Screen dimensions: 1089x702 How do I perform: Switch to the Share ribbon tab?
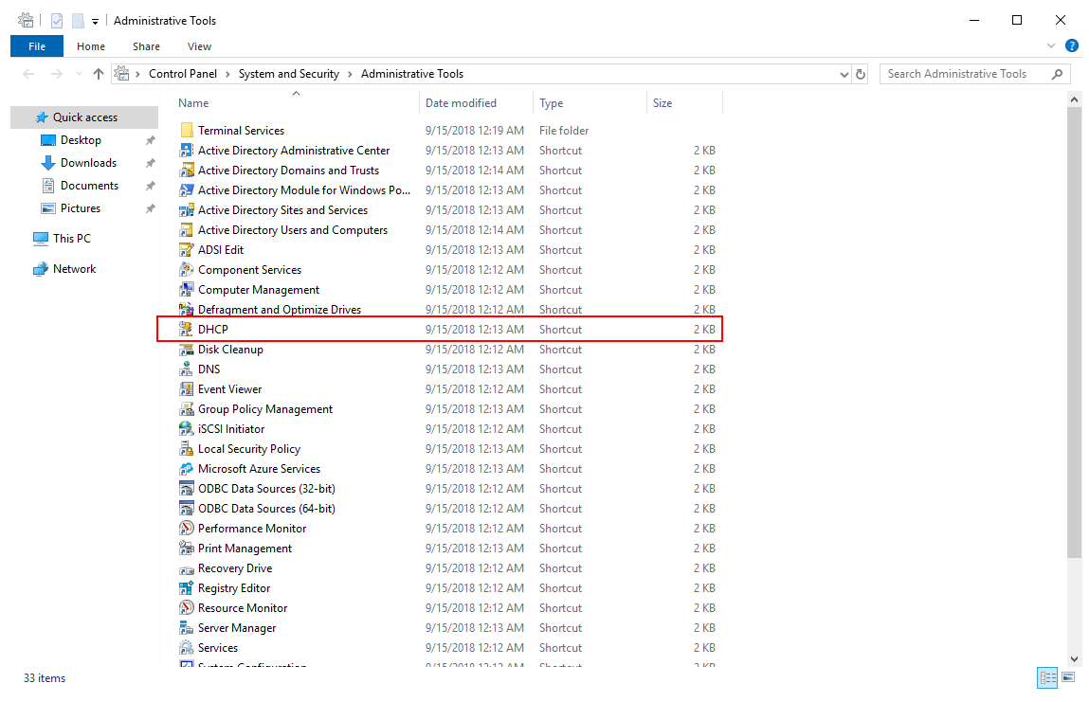click(x=147, y=46)
